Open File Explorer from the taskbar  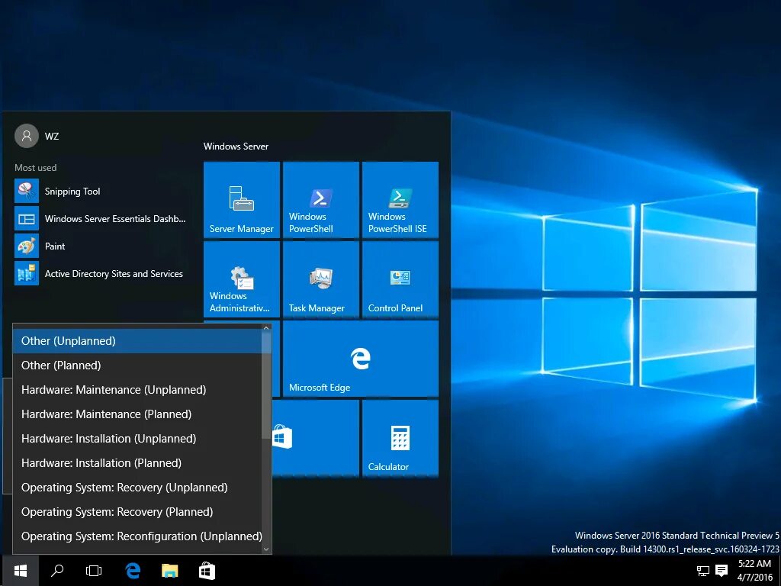coord(170,571)
